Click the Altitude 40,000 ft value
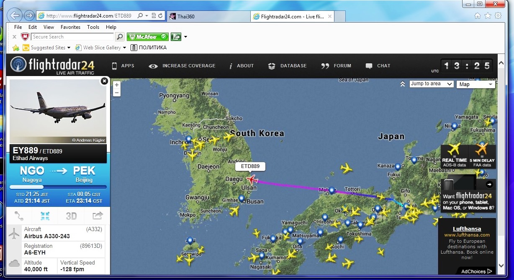Screen dimensions: 514x280 [x=36, y=269]
